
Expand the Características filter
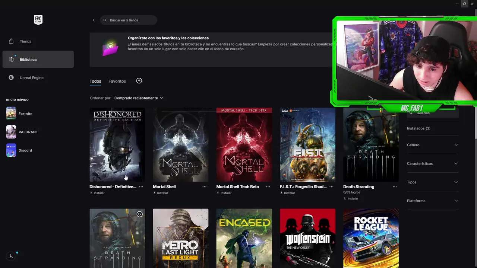point(433,163)
